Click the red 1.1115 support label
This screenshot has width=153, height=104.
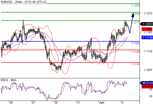tap(135, 64)
